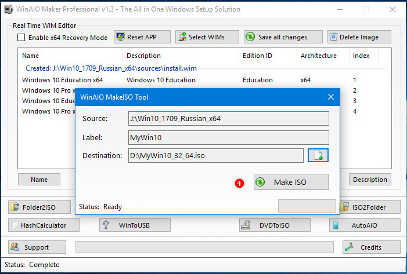Click the Created install.wim group header
The height and width of the screenshot is (274, 407).
click(111, 68)
